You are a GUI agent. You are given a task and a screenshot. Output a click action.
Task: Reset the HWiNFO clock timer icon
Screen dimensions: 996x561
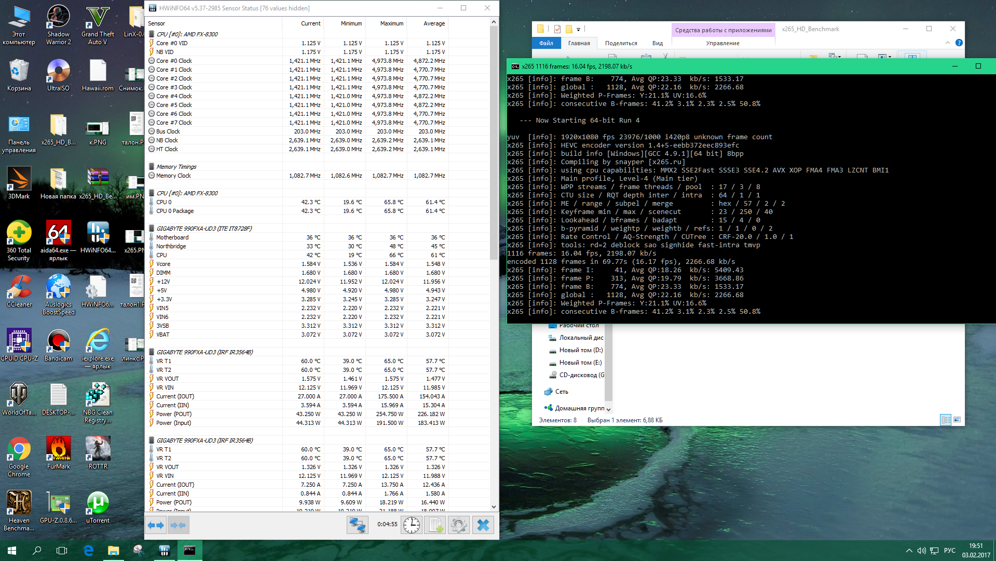(x=411, y=525)
